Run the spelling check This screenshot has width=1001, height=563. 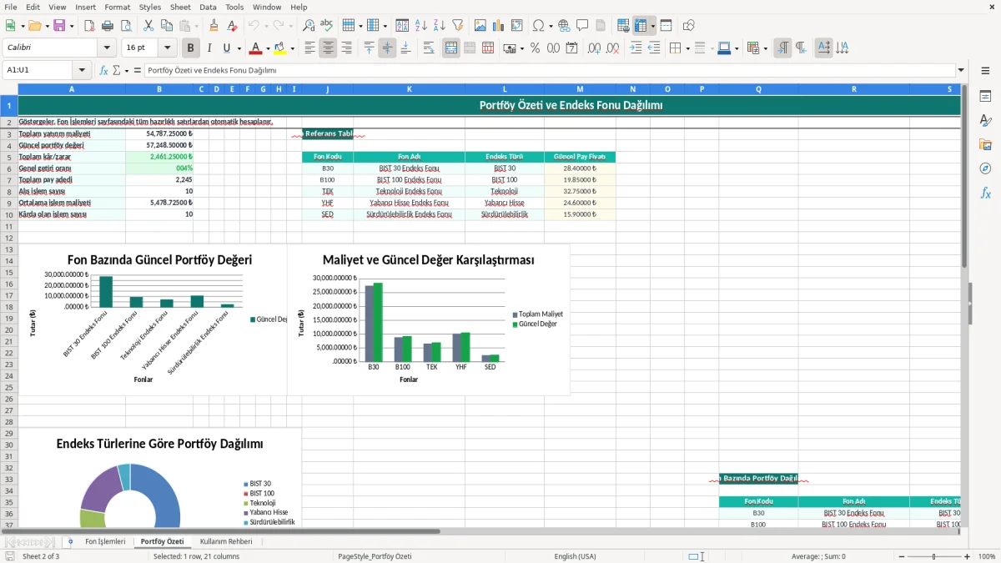[326, 26]
